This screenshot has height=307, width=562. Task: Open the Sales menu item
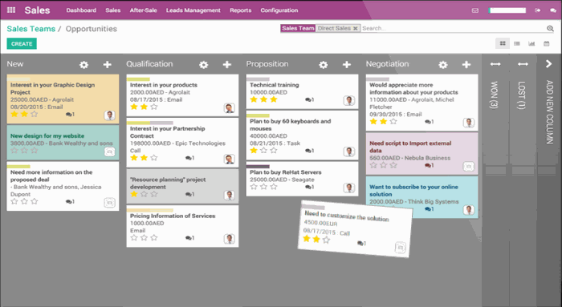113,10
